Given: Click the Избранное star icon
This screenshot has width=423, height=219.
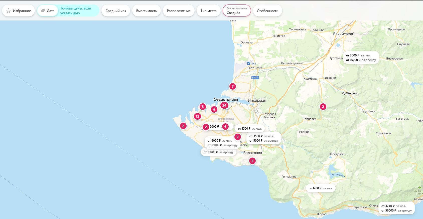Looking at the screenshot, I should click(9, 11).
